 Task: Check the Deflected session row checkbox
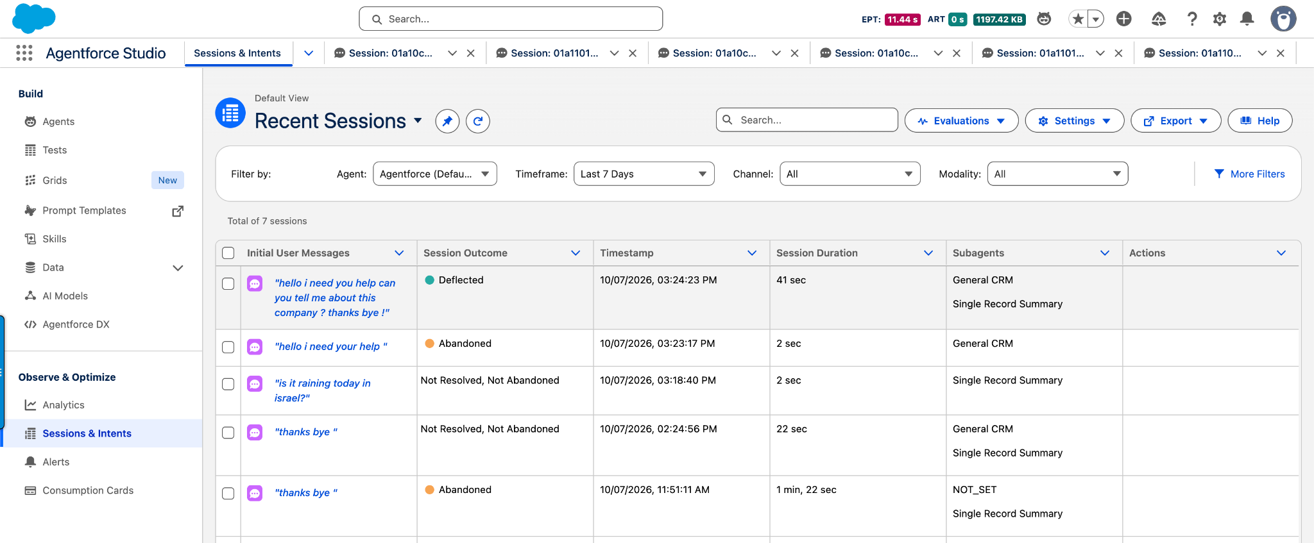(x=228, y=283)
